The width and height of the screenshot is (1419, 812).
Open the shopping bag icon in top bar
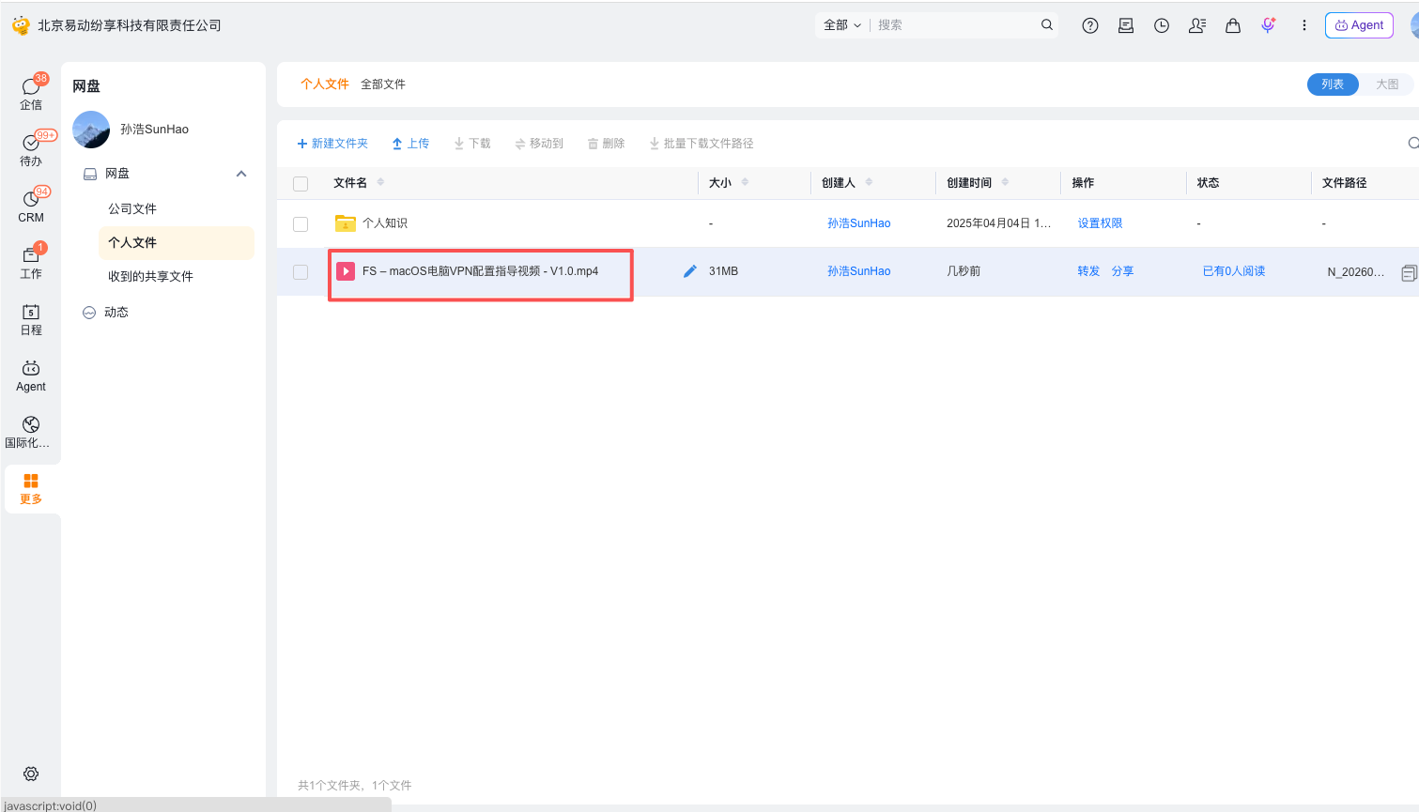[x=1233, y=26]
